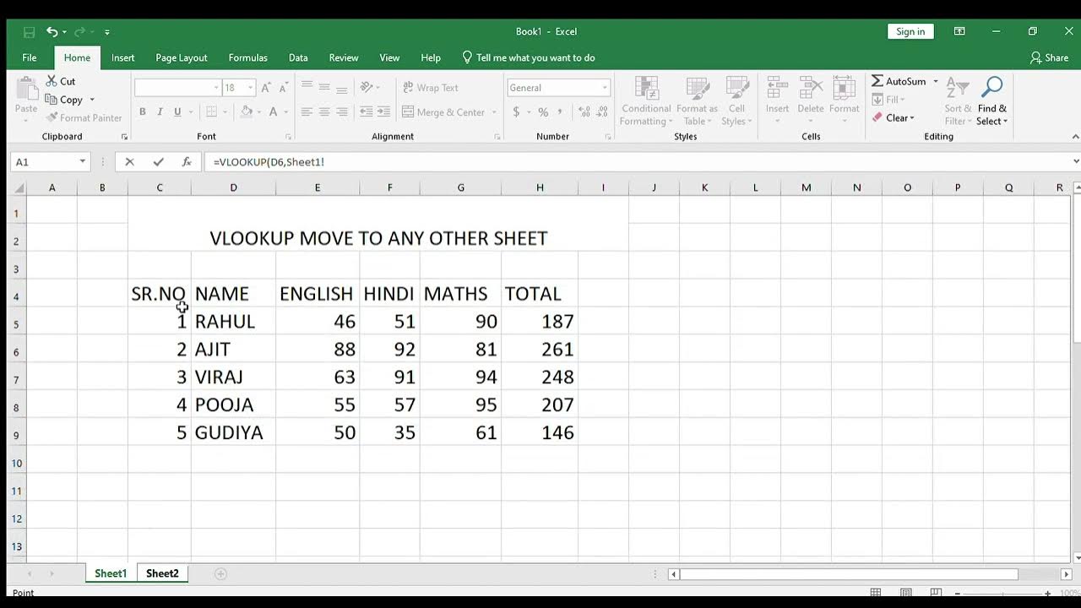The width and height of the screenshot is (1081, 608).
Task: Add a new sheet with plus button
Action: pos(220,573)
